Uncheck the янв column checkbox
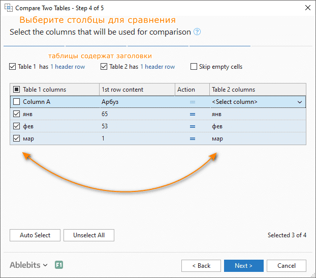Image resolution: width=316 pixels, height=278 pixels. click(x=16, y=114)
